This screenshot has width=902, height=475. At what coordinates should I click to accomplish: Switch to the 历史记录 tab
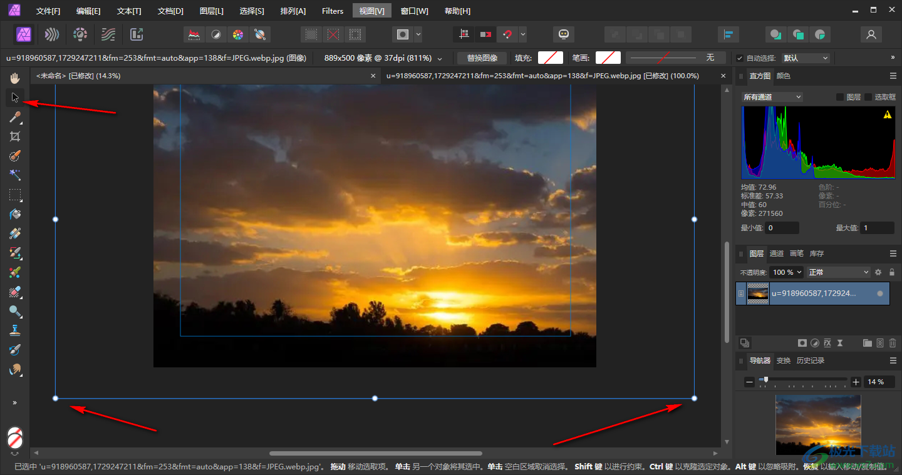click(x=810, y=360)
